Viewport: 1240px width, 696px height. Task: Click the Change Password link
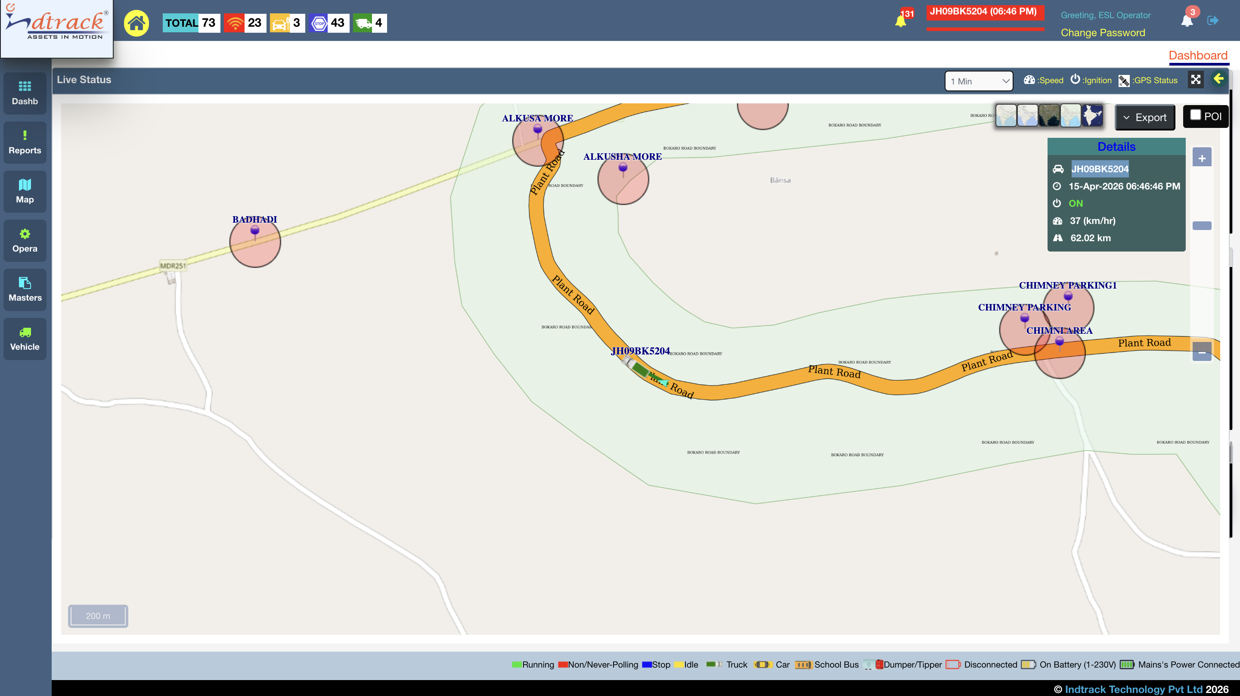pyautogui.click(x=1102, y=33)
